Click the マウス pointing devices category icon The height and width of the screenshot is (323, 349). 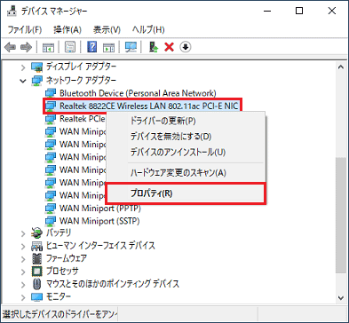click(x=36, y=284)
